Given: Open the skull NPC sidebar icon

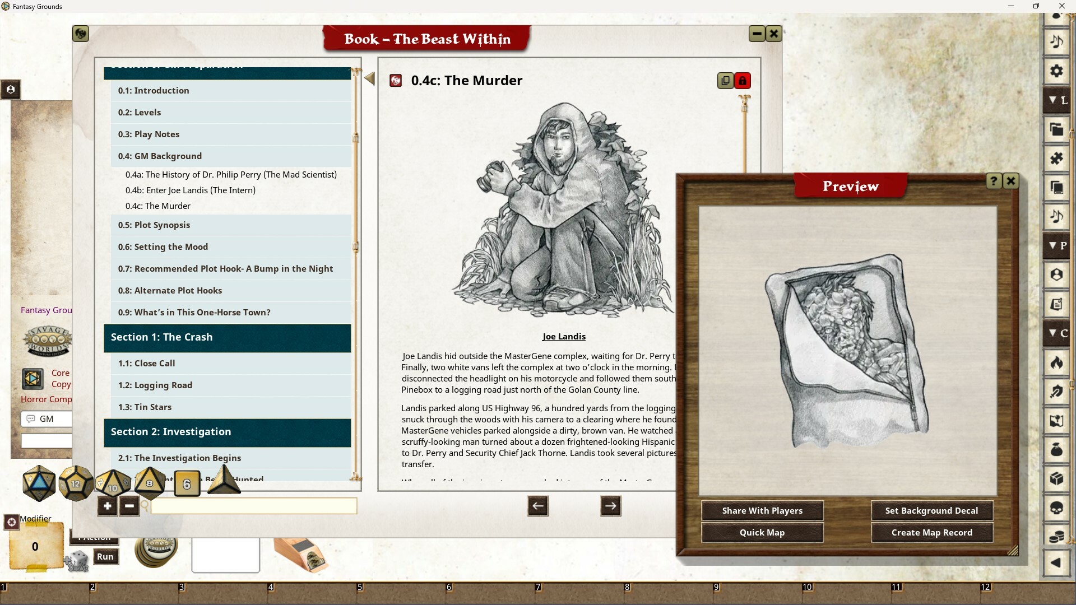Looking at the screenshot, I should [x=1057, y=509].
